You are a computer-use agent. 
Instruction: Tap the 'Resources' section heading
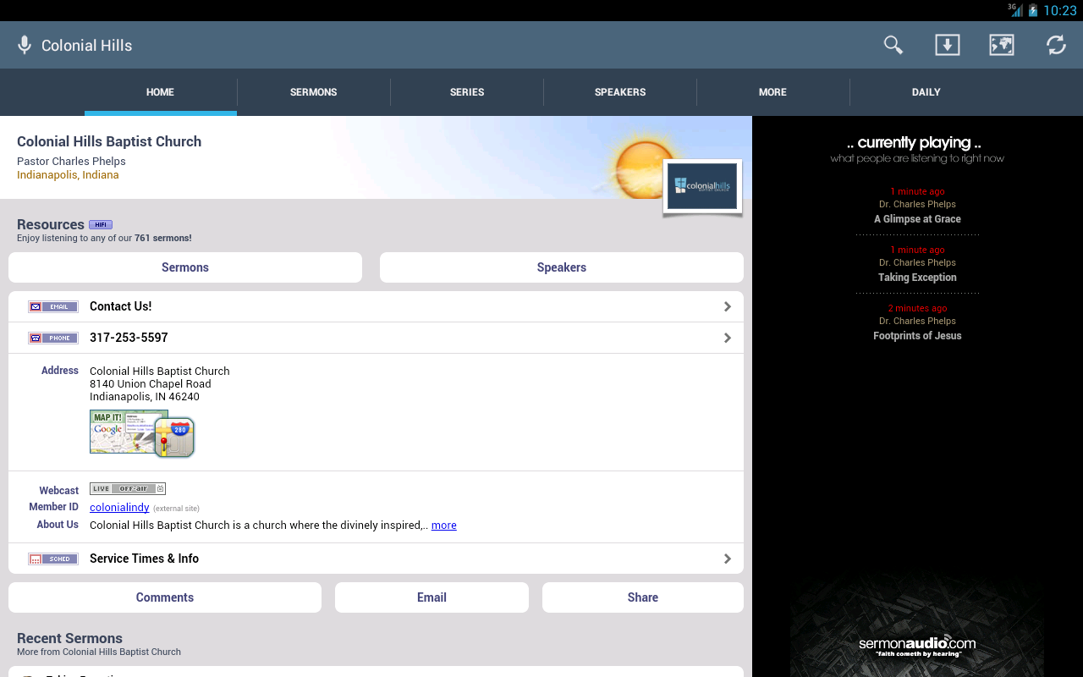51,224
